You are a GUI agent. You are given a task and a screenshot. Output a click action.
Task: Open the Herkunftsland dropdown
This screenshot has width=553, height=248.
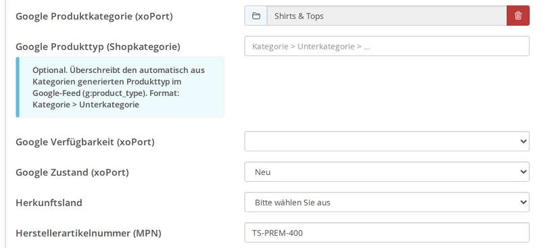click(x=387, y=202)
